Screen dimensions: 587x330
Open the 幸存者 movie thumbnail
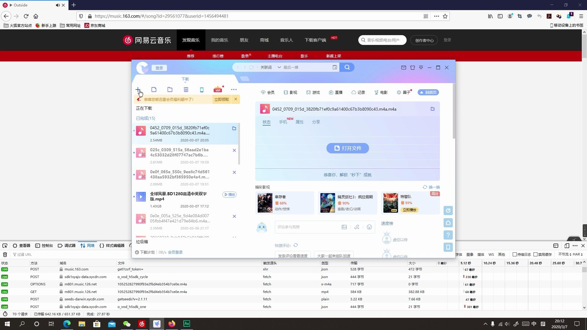[265, 203]
